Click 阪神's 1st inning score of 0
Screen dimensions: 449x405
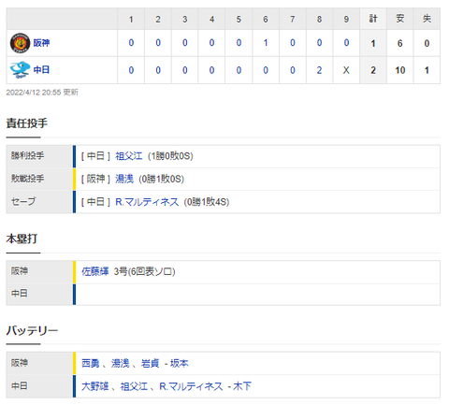pos(131,43)
